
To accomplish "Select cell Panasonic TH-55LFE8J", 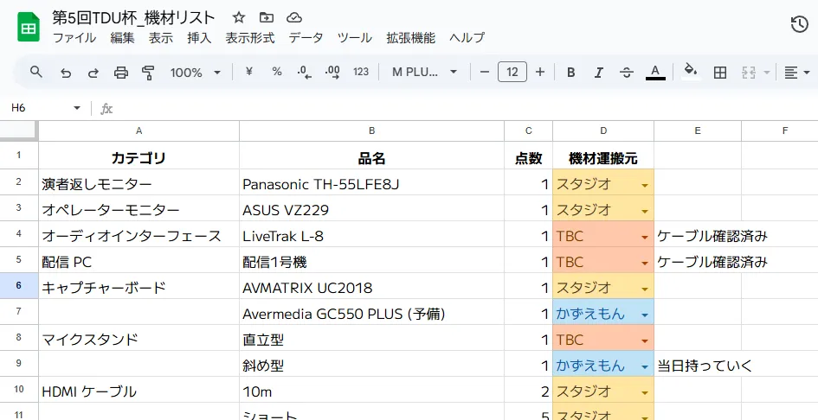I will pos(371,182).
